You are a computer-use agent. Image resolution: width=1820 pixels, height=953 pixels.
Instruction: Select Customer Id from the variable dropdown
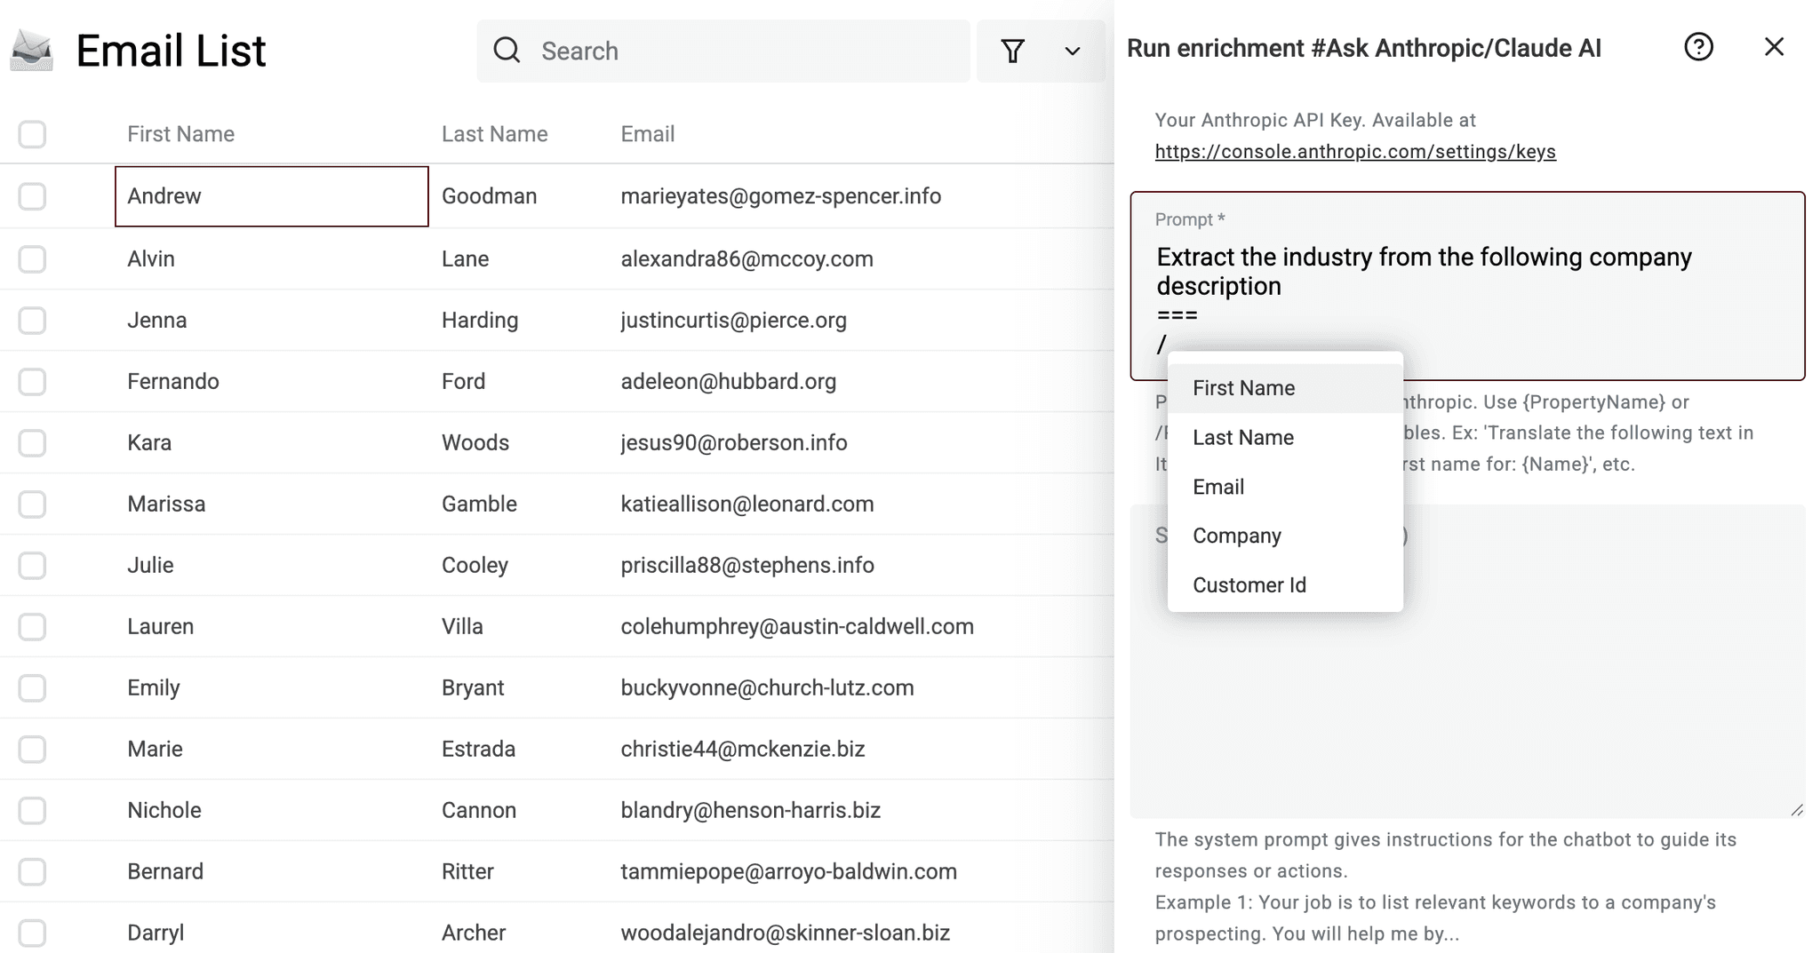tap(1249, 584)
